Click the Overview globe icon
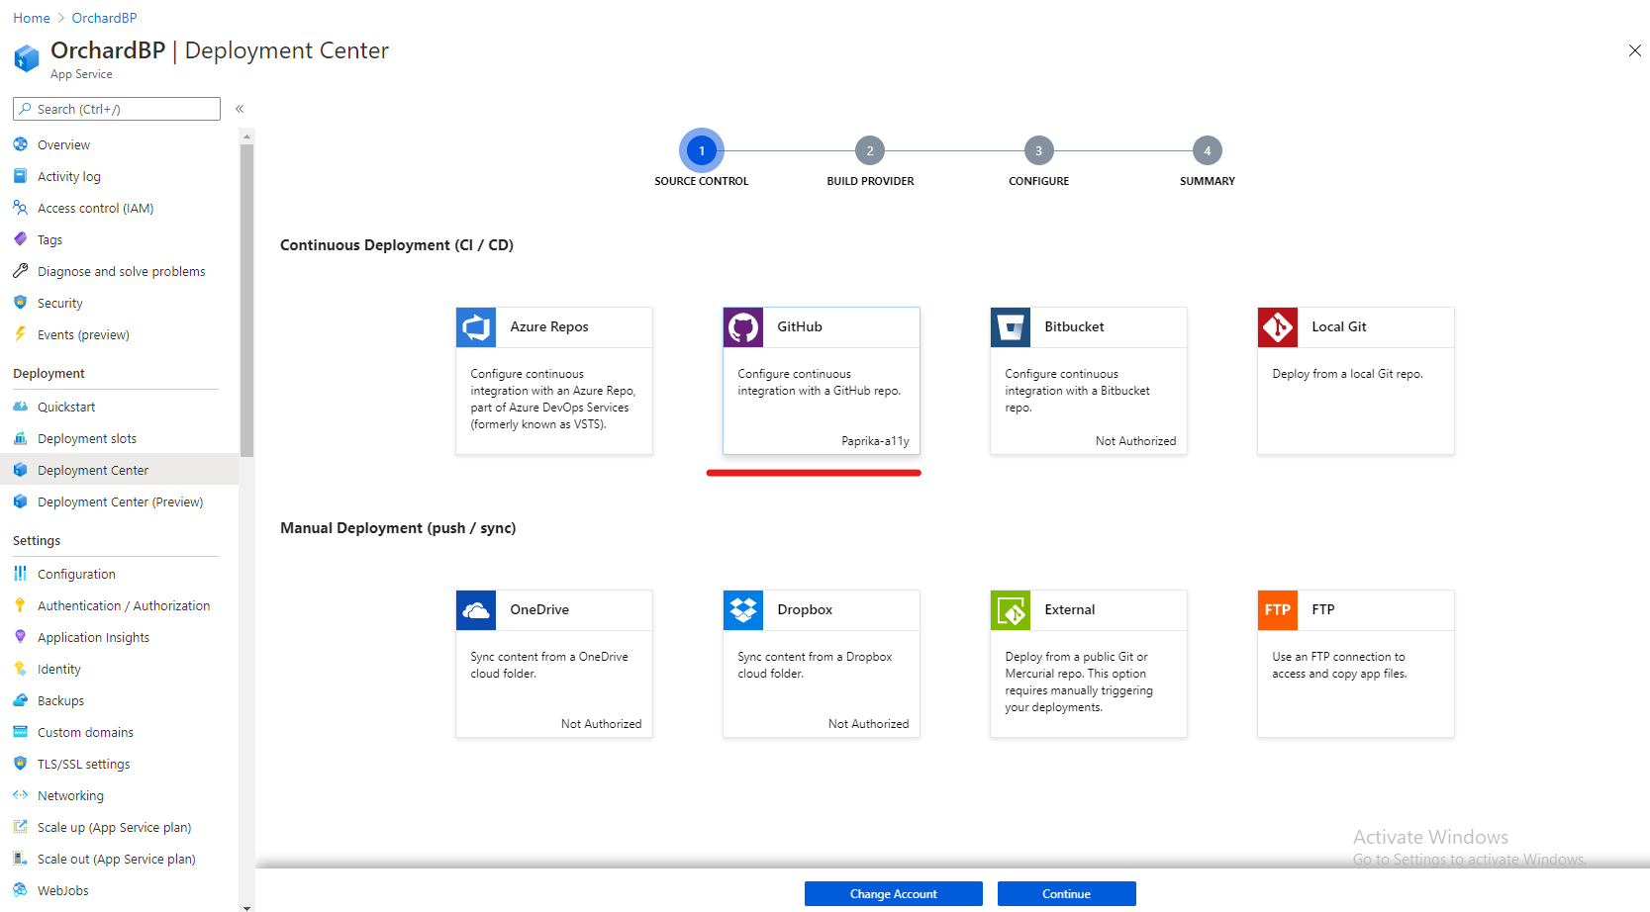 tap(20, 144)
